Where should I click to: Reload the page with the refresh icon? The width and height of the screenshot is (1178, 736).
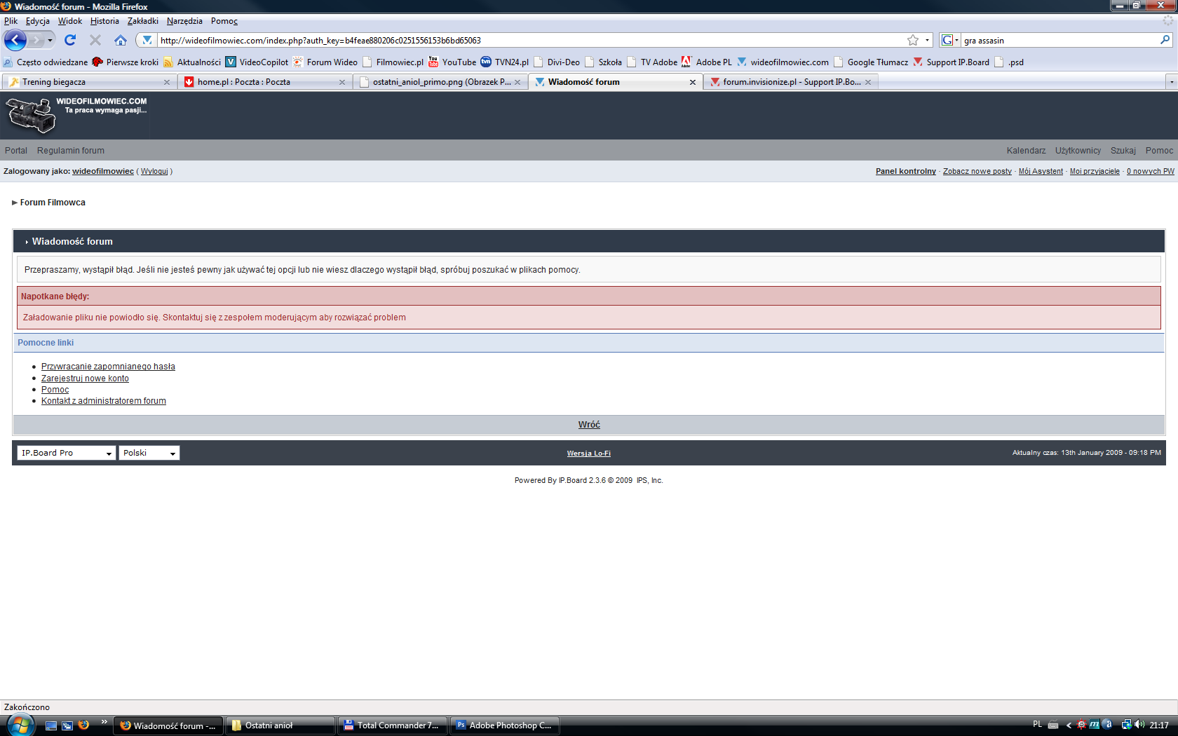coord(70,40)
